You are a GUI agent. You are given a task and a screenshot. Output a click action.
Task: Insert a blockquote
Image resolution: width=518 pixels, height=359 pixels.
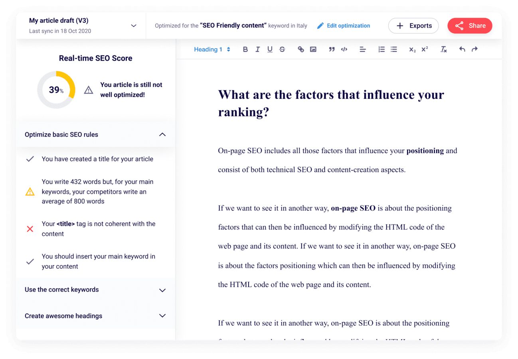point(332,49)
